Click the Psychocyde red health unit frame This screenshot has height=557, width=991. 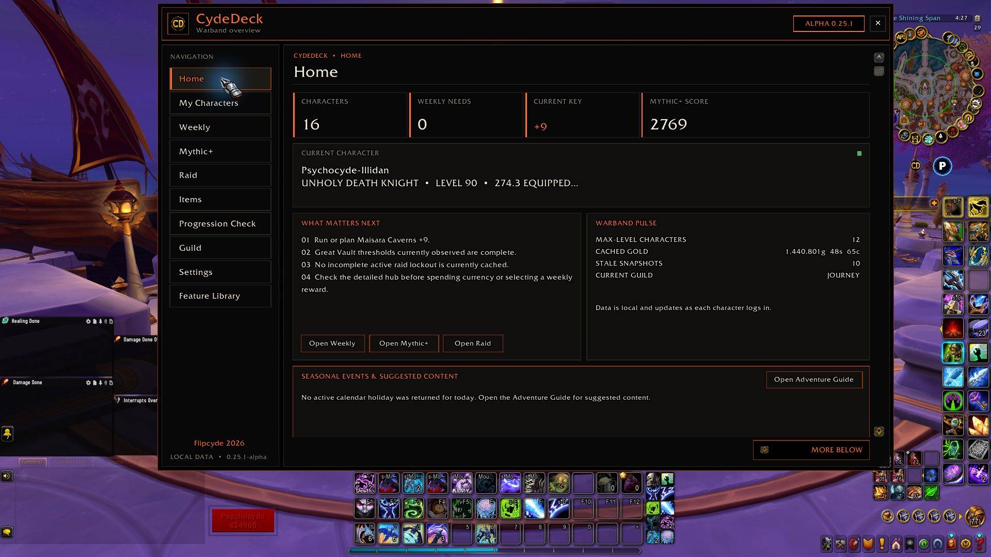(243, 521)
